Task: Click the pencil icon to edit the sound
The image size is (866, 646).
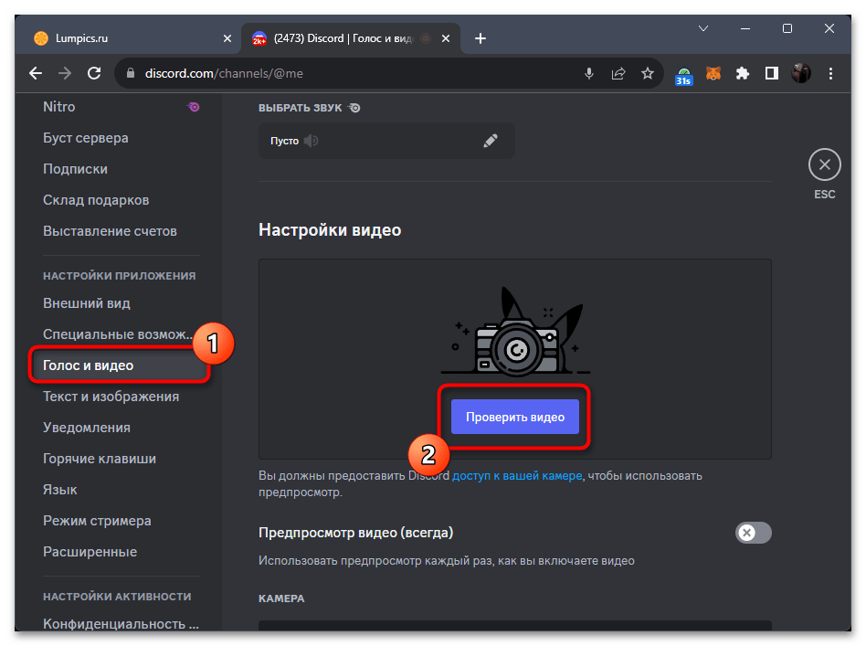Action: (x=491, y=140)
